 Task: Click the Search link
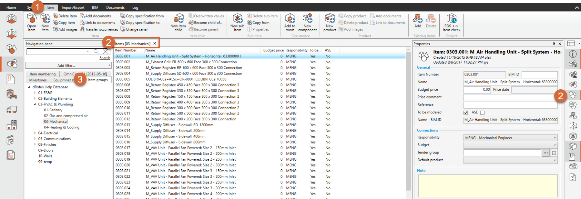tap(105, 58)
